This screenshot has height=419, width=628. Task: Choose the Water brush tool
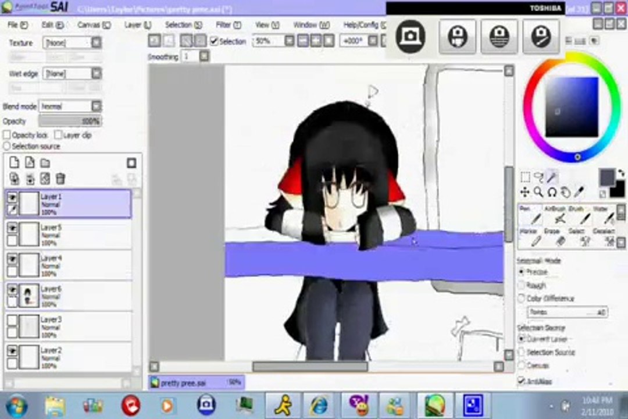pyautogui.click(x=604, y=215)
